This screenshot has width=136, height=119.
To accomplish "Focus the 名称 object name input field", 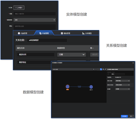I will pyautogui.click(x=35, y=14).
